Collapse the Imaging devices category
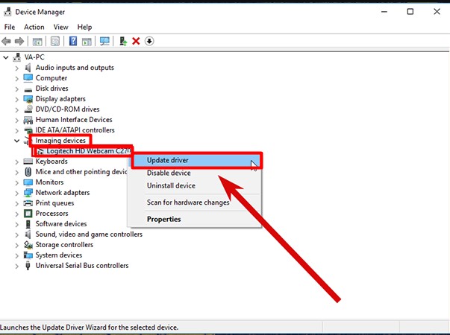This screenshot has height=335, width=450. (x=17, y=141)
